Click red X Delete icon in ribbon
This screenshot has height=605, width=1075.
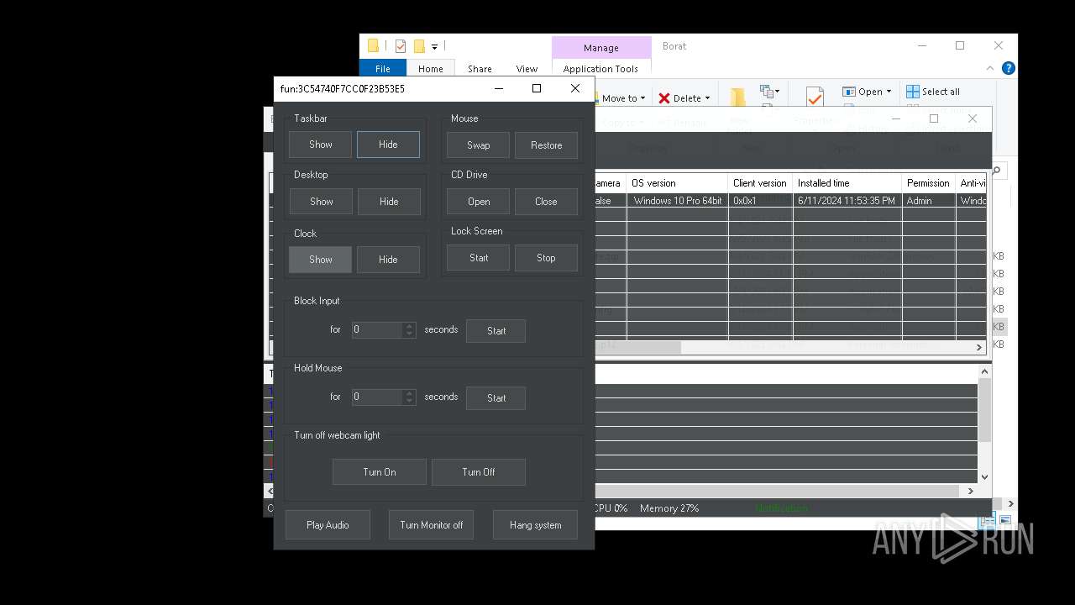[x=664, y=98]
